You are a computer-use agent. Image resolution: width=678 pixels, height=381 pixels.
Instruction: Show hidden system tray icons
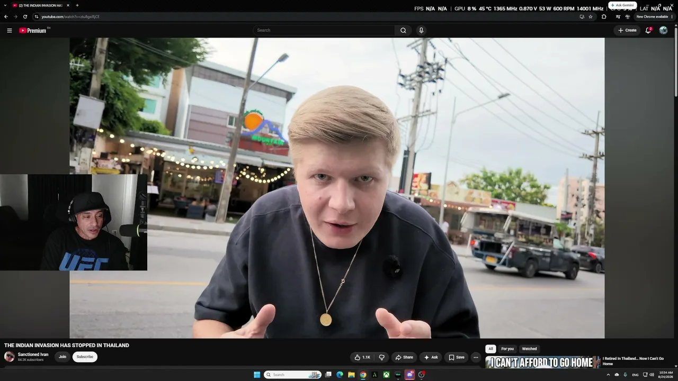tap(608, 375)
